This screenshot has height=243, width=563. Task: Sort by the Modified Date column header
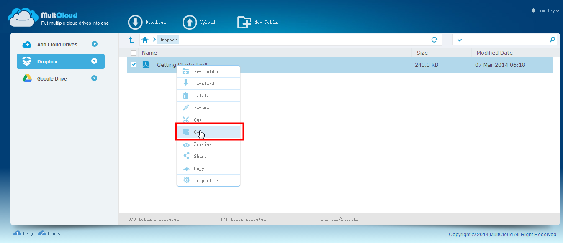tap(495, 53)
